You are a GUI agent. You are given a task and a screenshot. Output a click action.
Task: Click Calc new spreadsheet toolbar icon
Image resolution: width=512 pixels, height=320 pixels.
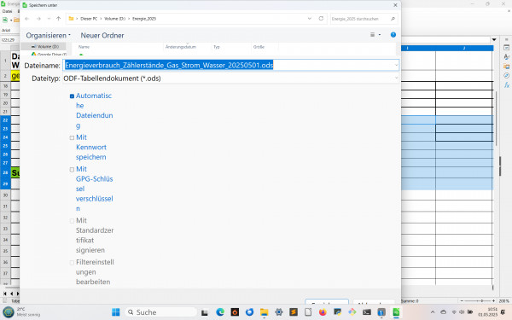pos(5,20)
